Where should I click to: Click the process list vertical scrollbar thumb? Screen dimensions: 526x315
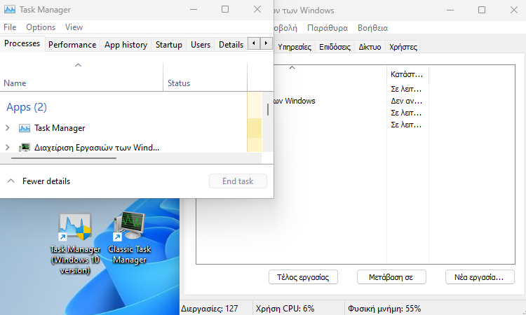point(268,109)
